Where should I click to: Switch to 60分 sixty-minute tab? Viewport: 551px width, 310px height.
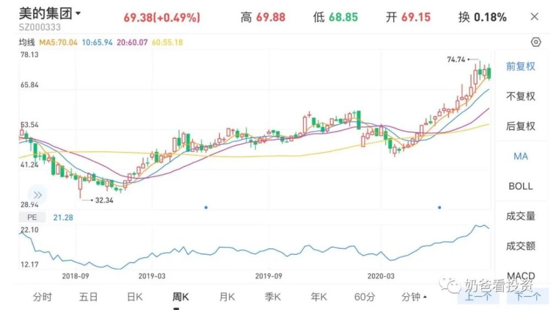(x=364, y=297)
